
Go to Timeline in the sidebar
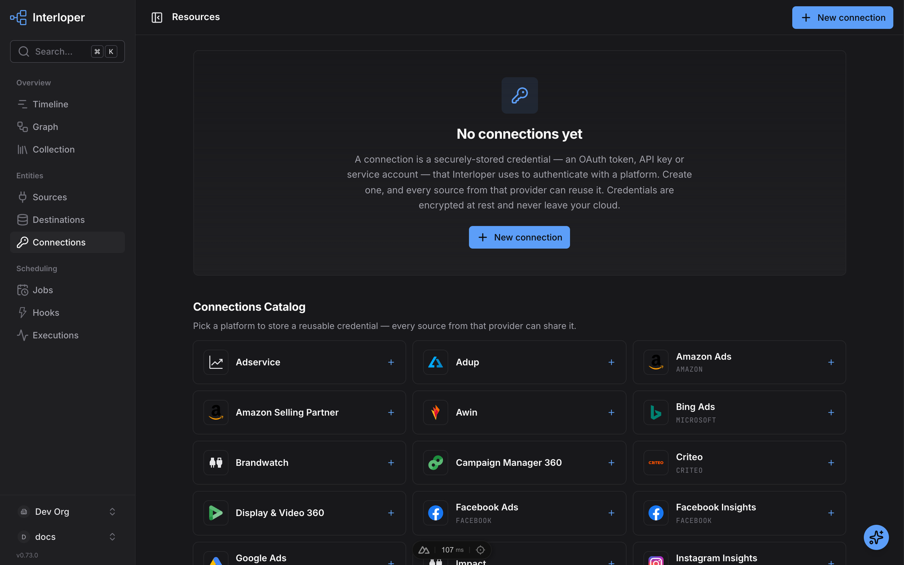coord(67,104)
